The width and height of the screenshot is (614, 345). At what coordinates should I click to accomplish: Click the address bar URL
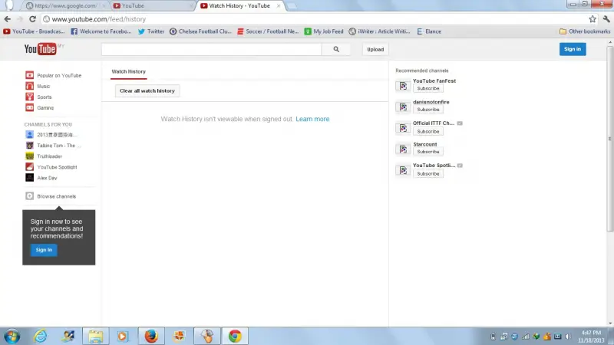tap(99, 19)
